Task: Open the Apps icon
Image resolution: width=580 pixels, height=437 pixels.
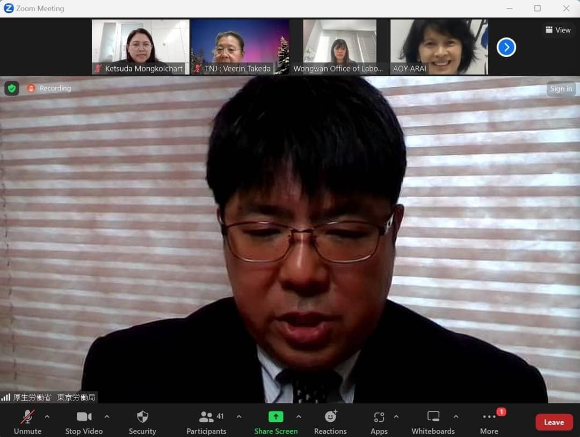Action: [x=379, y=417]
